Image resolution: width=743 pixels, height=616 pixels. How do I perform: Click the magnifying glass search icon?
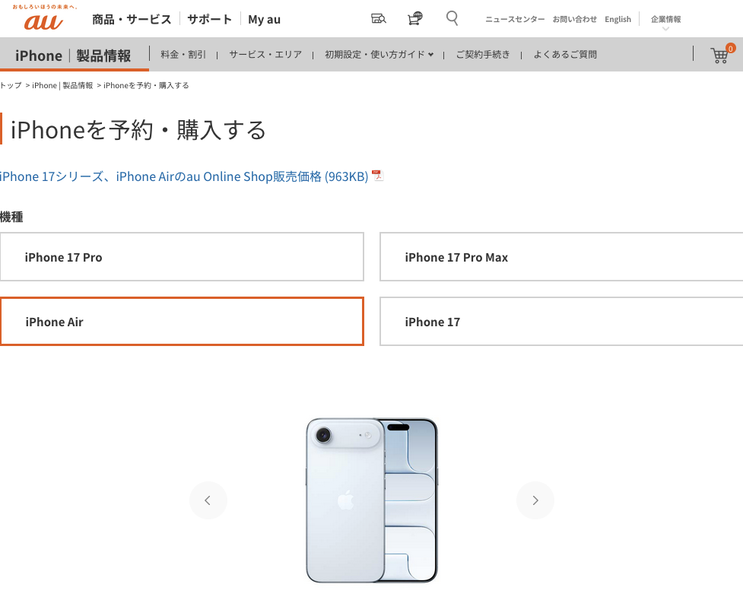point(452,18)
